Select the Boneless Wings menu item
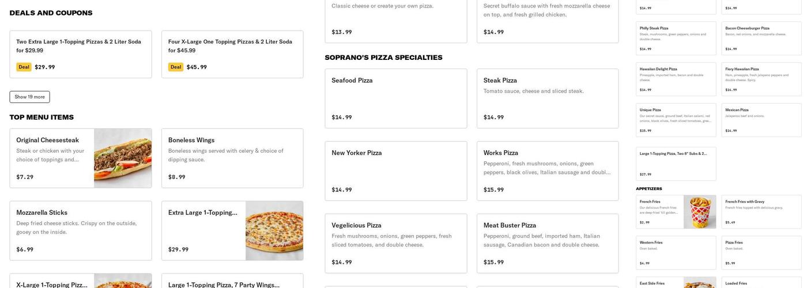 point(232,158)
